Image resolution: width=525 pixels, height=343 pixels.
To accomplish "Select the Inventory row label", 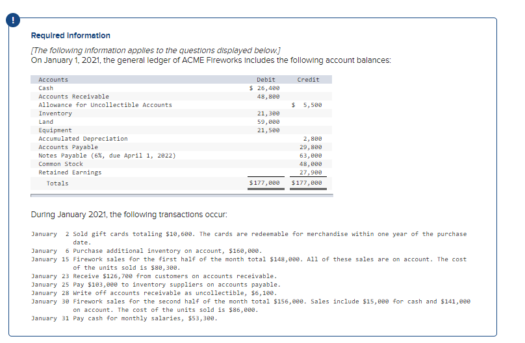I will [55, 113].
